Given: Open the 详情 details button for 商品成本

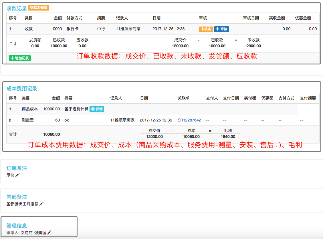Looking at the screenshot, I should [x=97, y=109].
